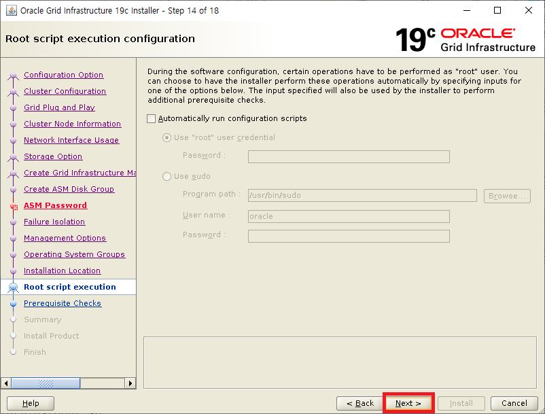Screen dimensions: 545x414
Task: Click the Program path field with /usr/bin/sudo
Action: tap(362, 195)
